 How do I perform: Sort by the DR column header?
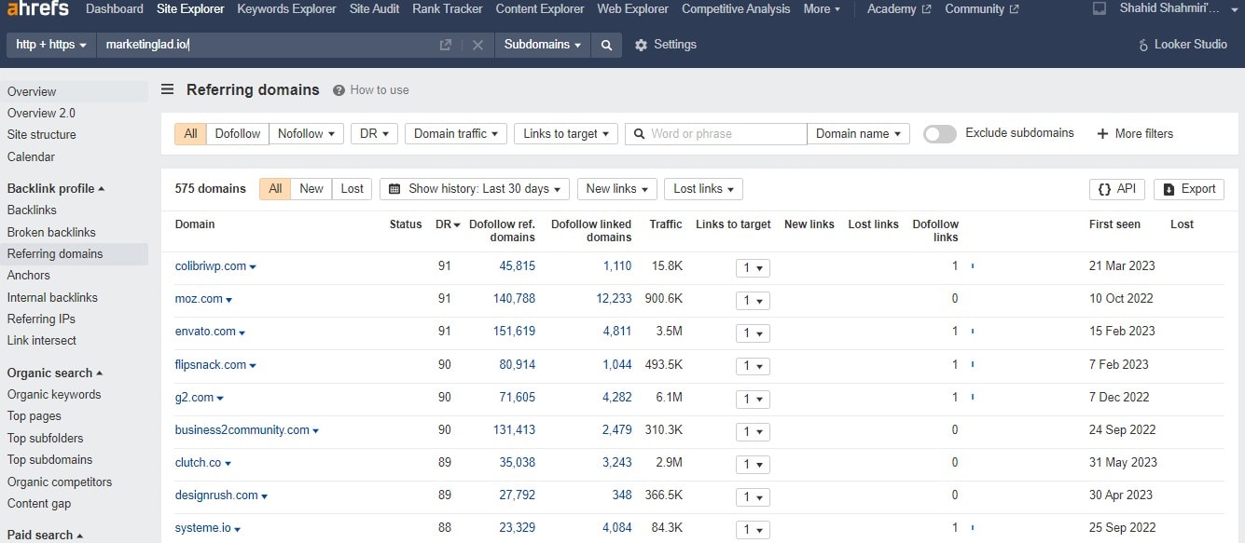[448, 224]
